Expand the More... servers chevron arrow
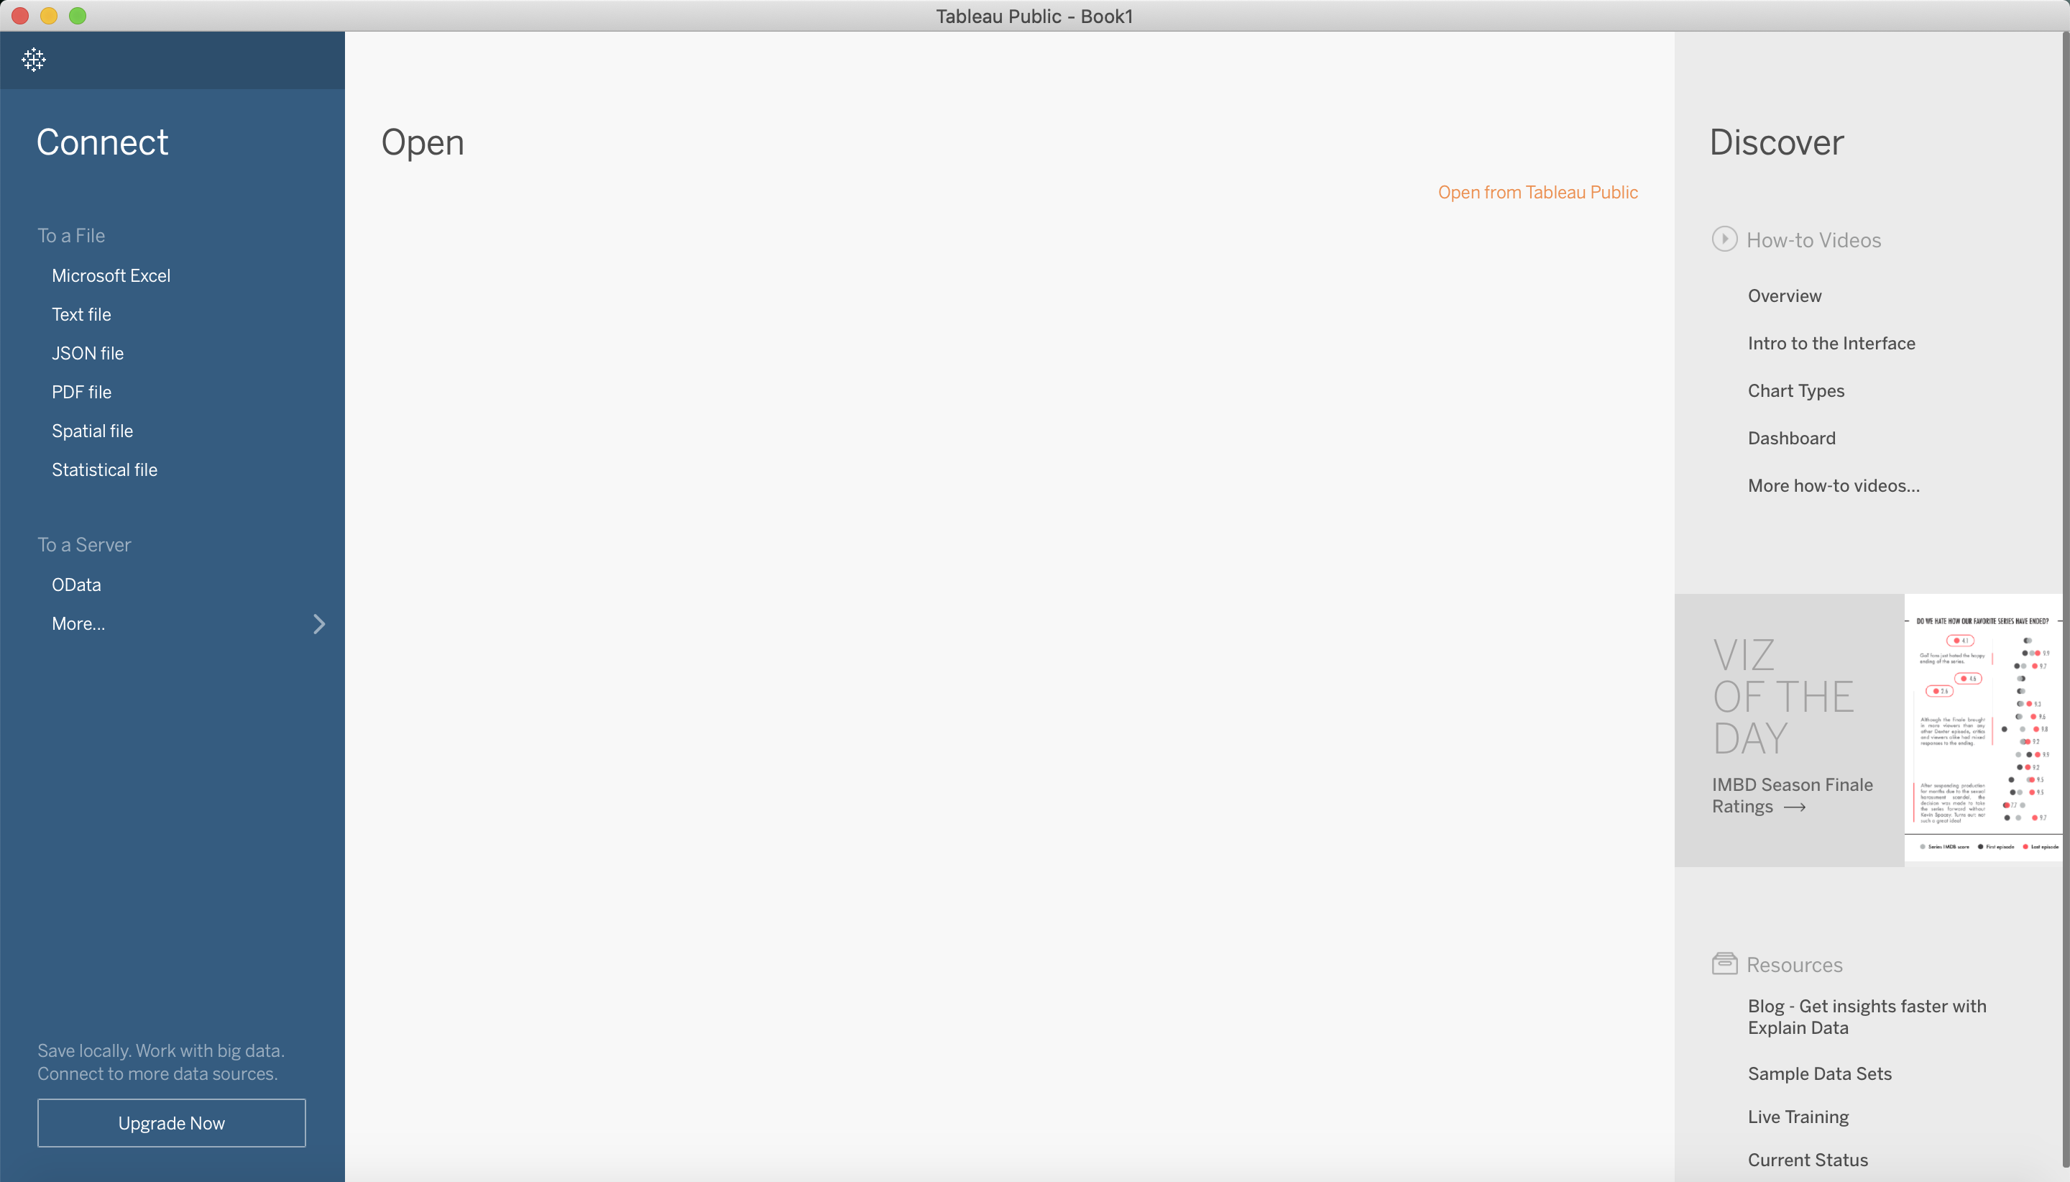This screenshot has width=2070, height=1182. click(x=319, y=623)
